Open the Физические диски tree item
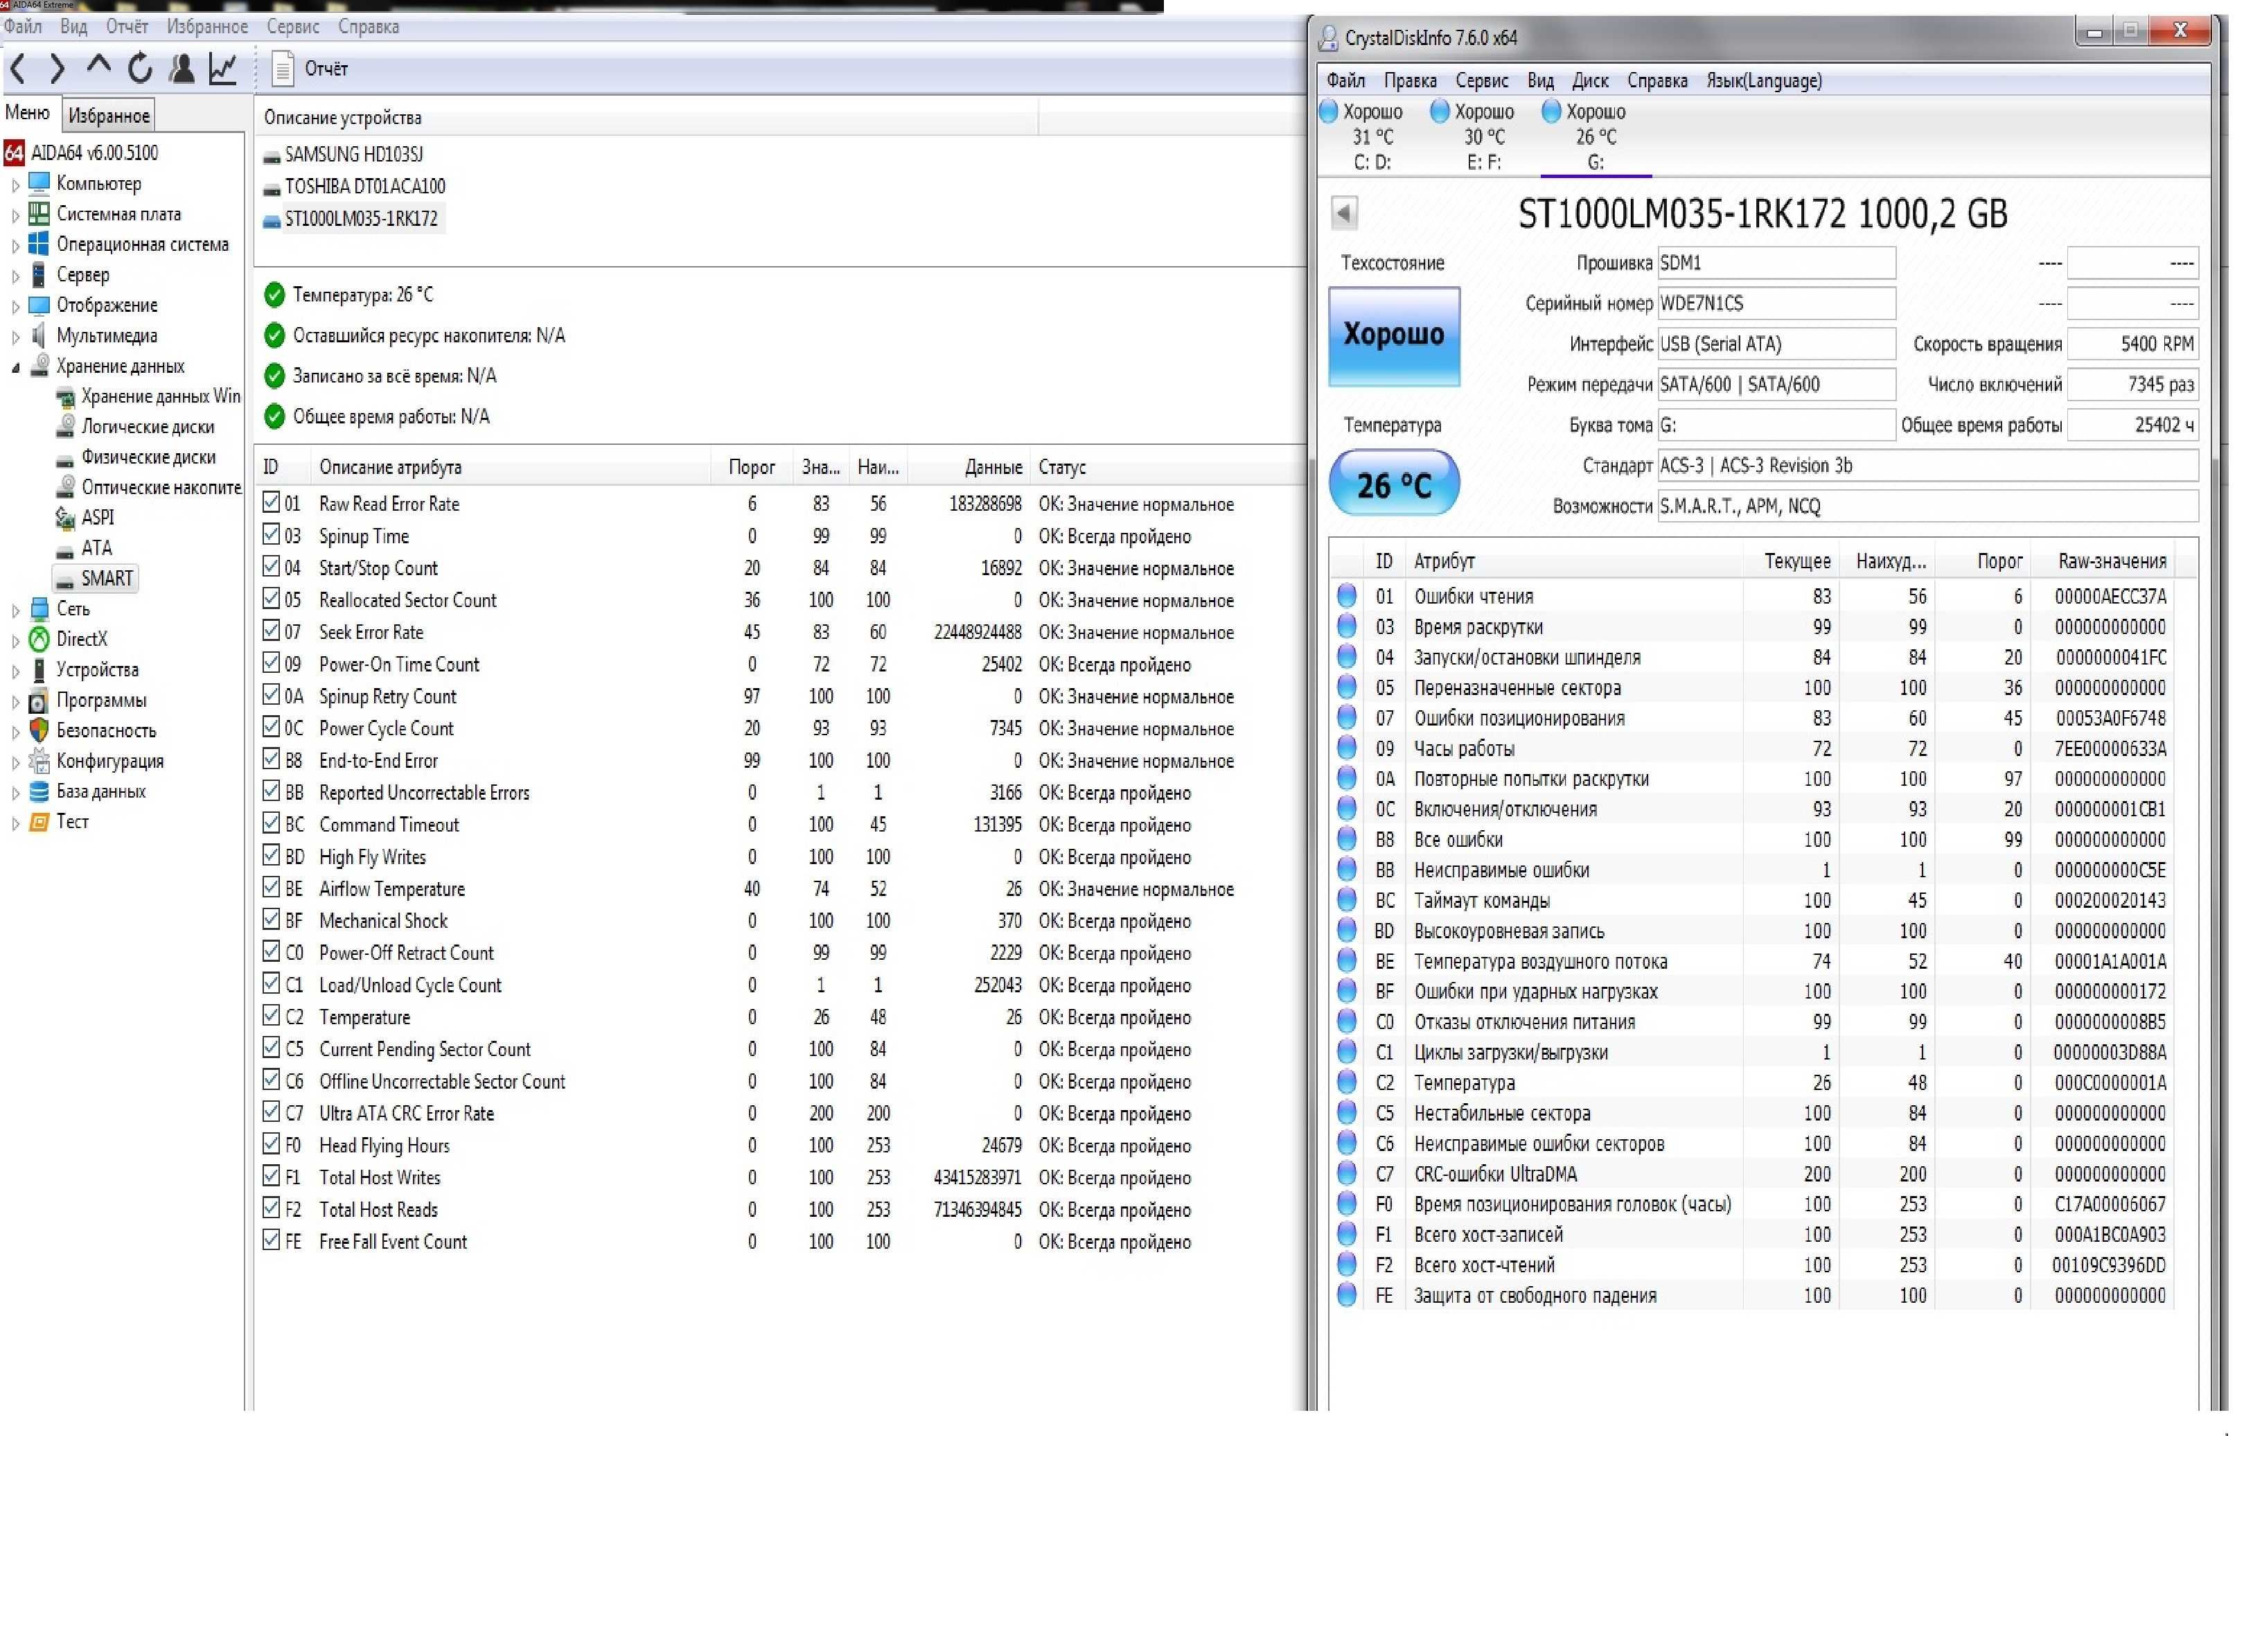Screen dimensions: 2253x1652 tap(135, 458)
